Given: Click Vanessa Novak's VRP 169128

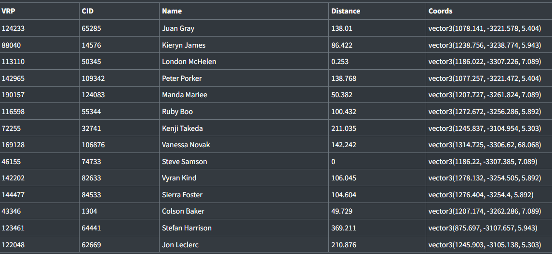Looking at the screenshot, I should pyautogui.click(x=13, y=145).
